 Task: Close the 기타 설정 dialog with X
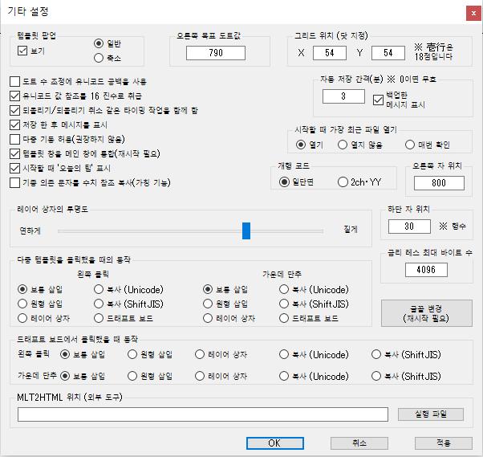469,12
